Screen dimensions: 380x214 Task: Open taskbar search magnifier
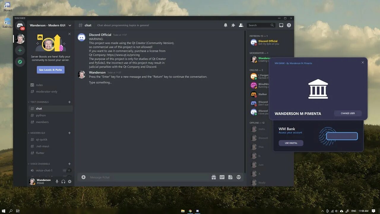click(11, 211)
